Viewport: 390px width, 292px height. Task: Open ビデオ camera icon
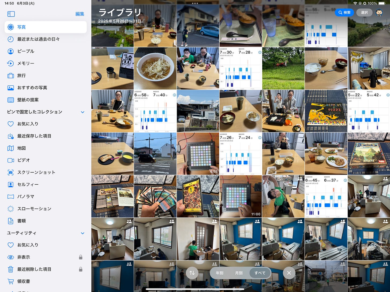(x=10, y=160)
